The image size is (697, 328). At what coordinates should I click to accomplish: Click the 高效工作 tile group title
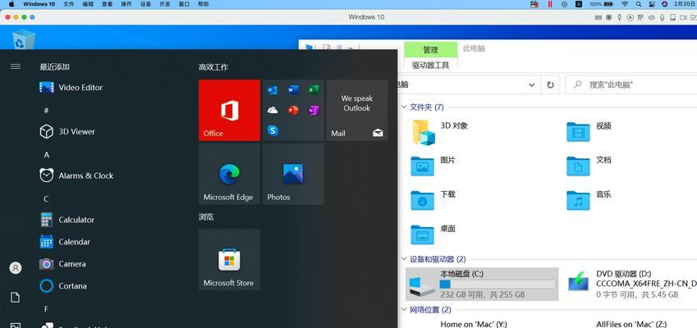(213, 67)
